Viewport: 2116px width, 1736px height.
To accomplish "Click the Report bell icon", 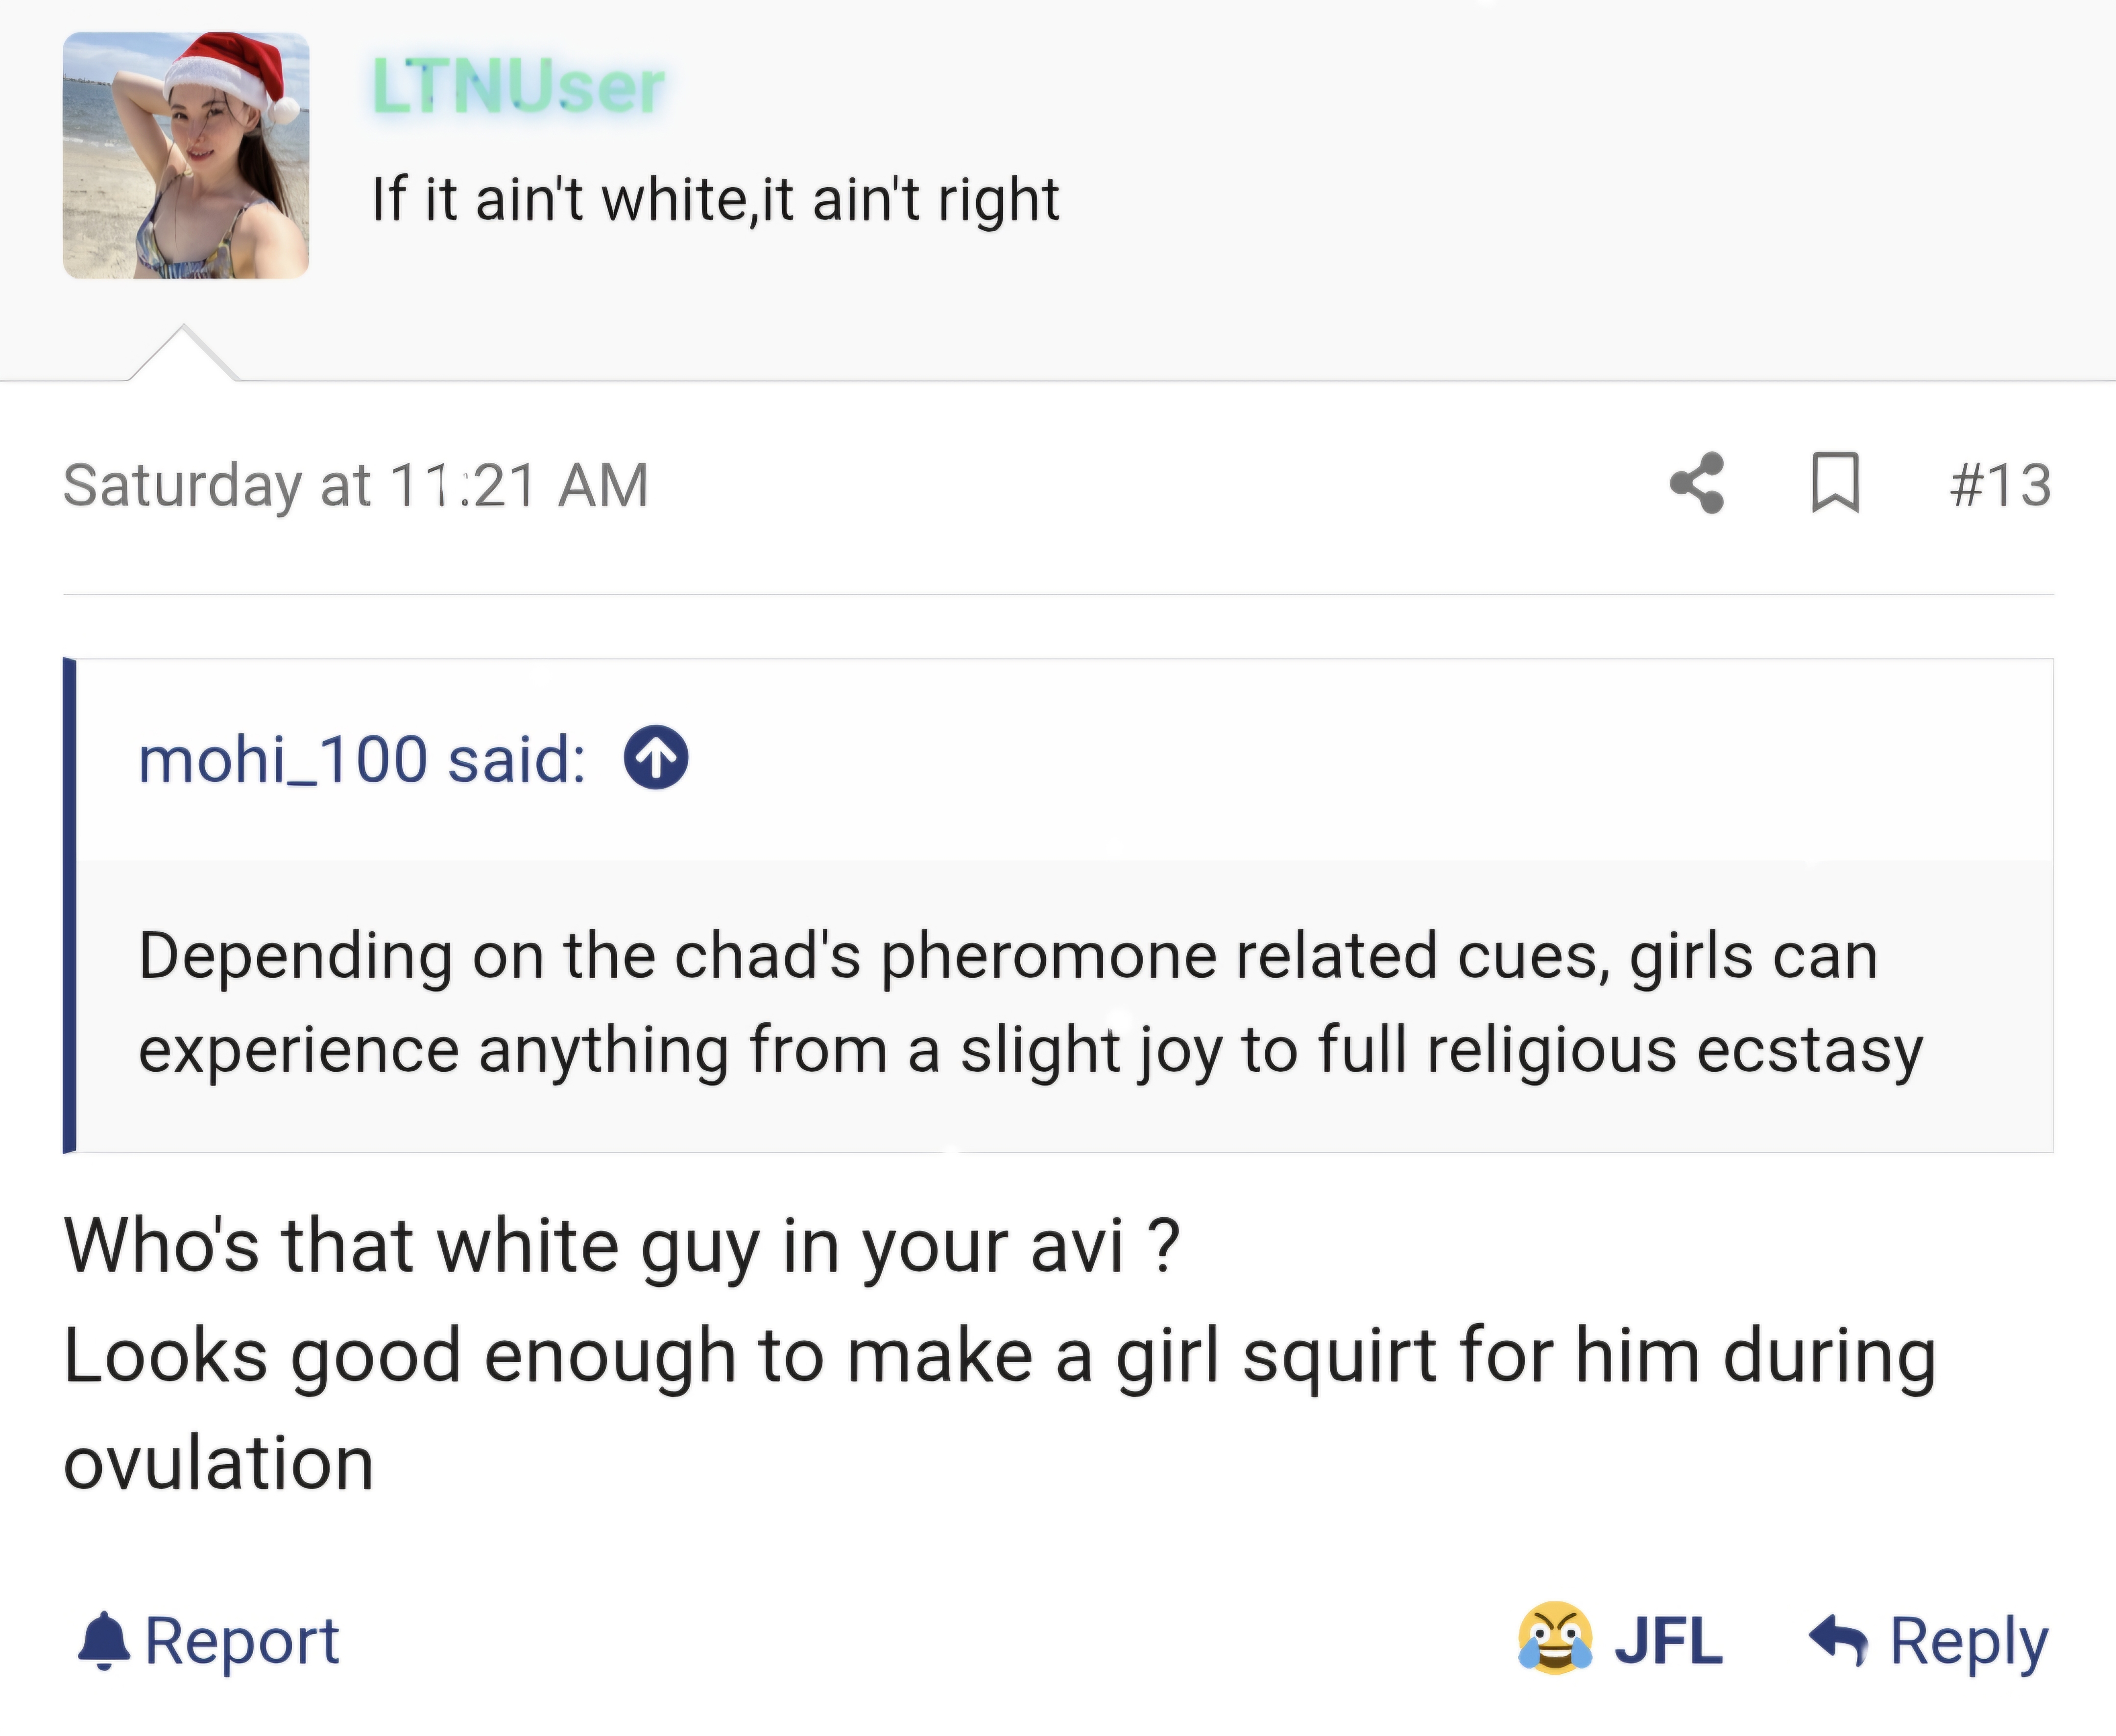I will pyautogui.click(x=104, y=1641).
